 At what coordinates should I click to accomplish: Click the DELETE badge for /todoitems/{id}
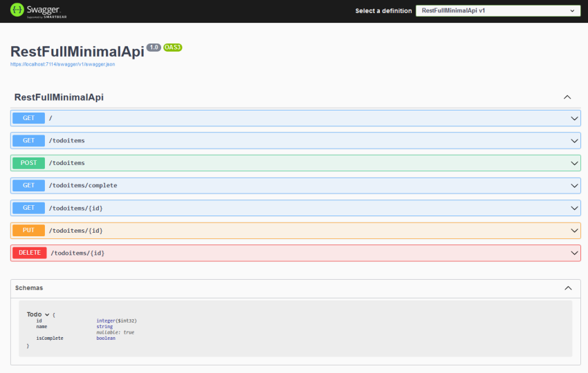tap(30, 253)
